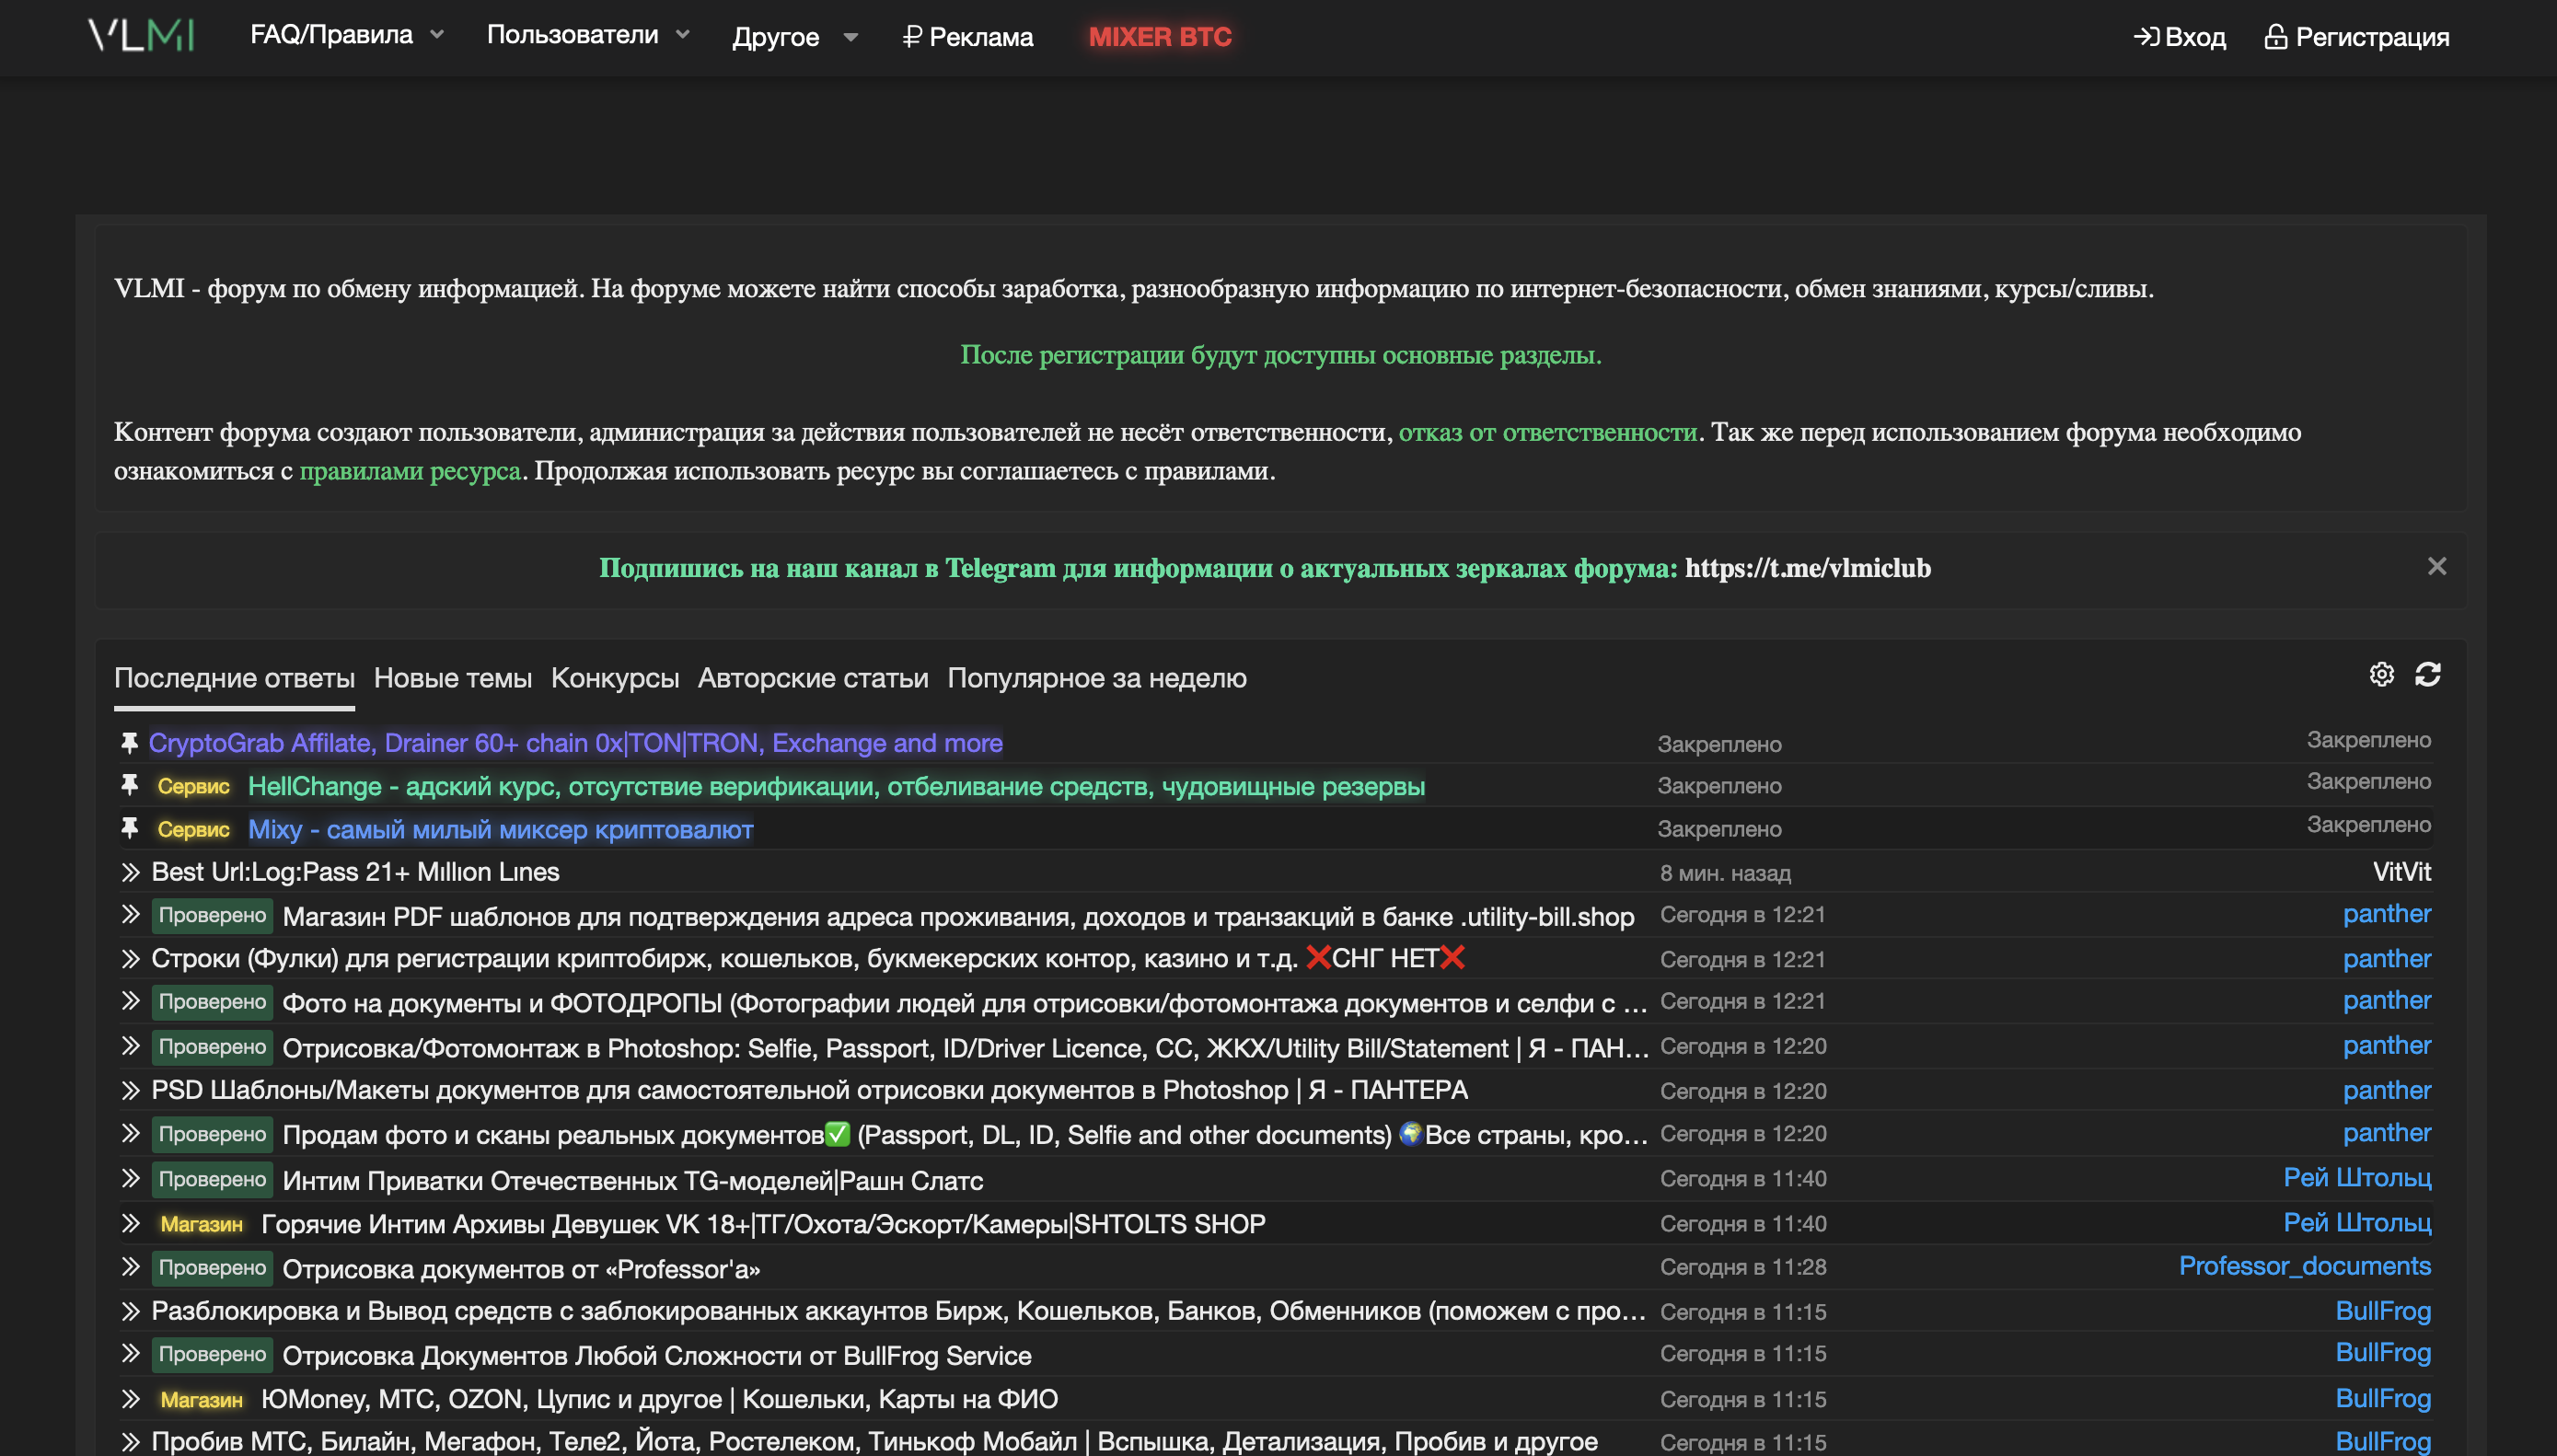This screenshot has width=2557, height=1456.
Task: Click the chevron beside Пробив МТС thread
Action: click(x=130, y=1442)
